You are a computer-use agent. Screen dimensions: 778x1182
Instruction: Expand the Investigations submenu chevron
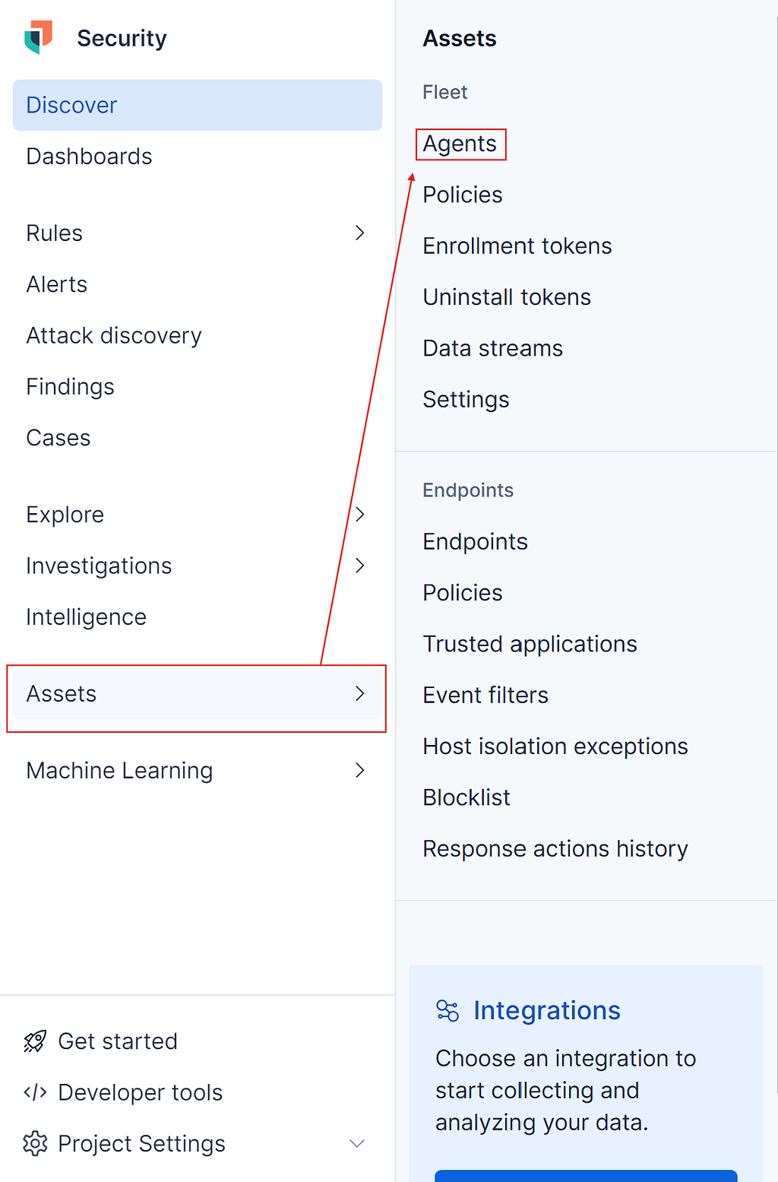[360, 566]
